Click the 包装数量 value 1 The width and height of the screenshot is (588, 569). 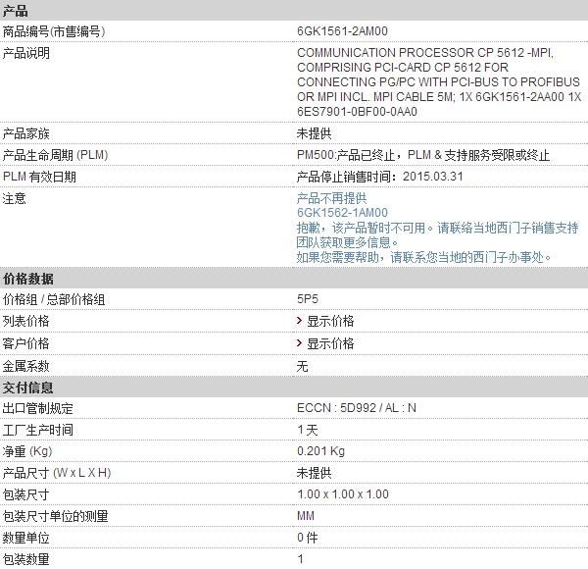click(x=301, y=559)
